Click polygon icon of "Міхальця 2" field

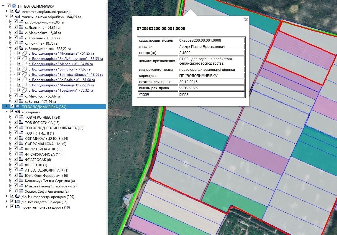[x=24, y=53]
